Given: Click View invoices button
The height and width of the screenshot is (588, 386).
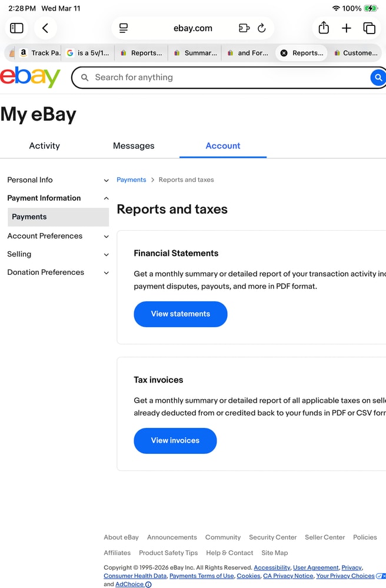Looking at the screenshot, I should coord(175,441).
